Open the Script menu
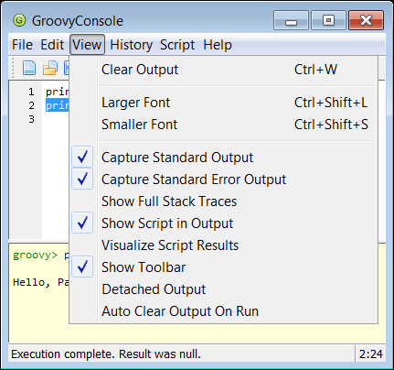Screen dimensions: 394x370 coord(177,45)
